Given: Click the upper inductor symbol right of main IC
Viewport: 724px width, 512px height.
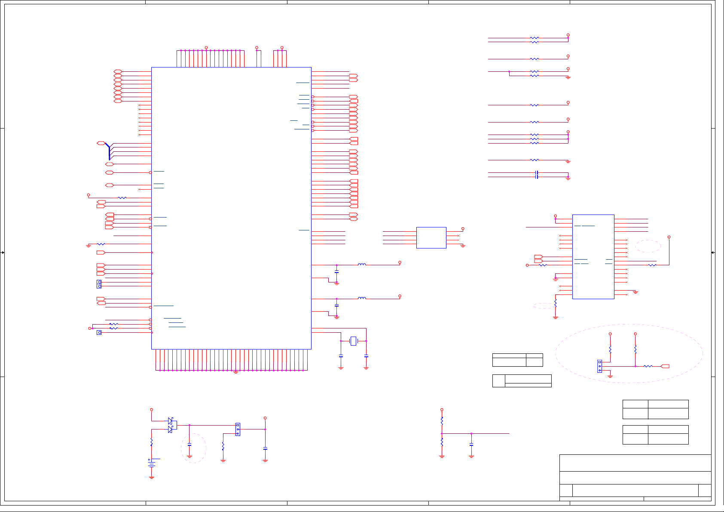Looking at the screenshot, I should 362,264.
